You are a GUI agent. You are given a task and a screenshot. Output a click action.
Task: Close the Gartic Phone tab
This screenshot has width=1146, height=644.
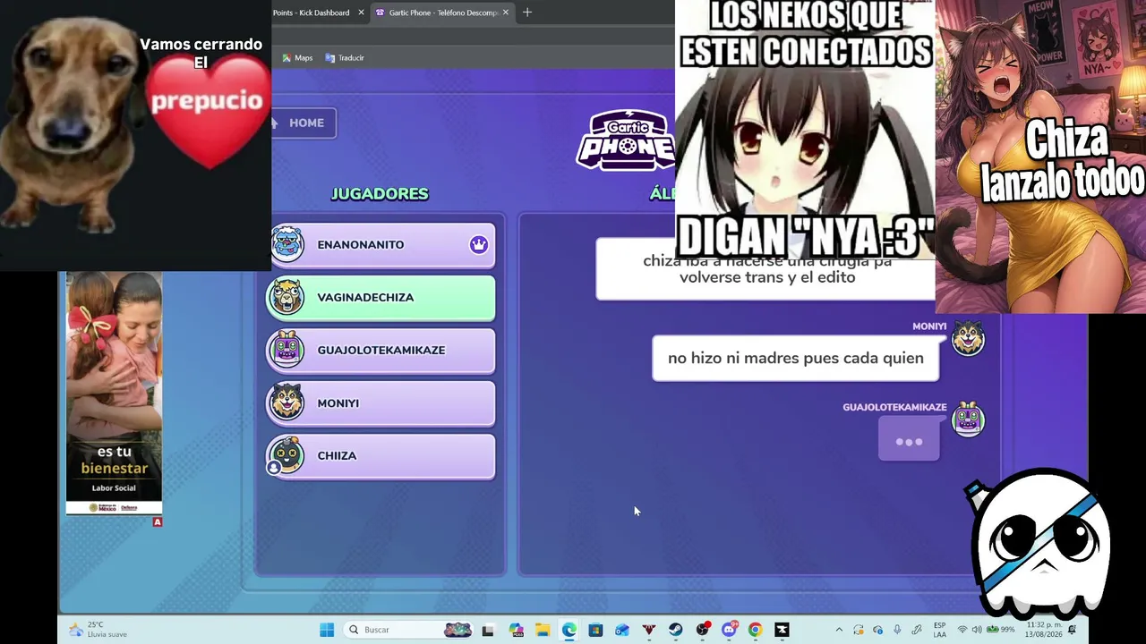506,13
